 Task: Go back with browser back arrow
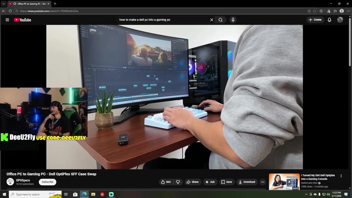coord(4,11)
